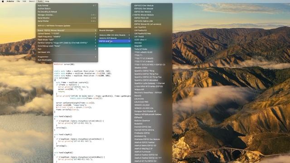Open the Apple menu
This screenshot has height=163, width=290.
[3, 1]
